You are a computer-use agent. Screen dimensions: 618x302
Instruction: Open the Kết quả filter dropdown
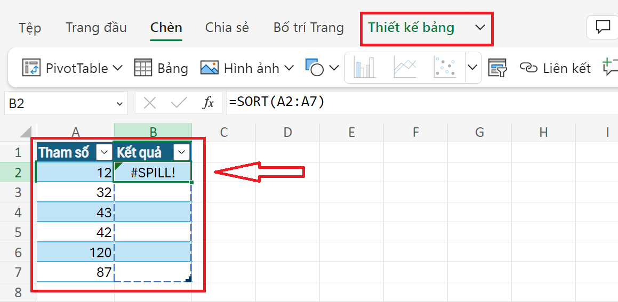(x=182, y=152)
